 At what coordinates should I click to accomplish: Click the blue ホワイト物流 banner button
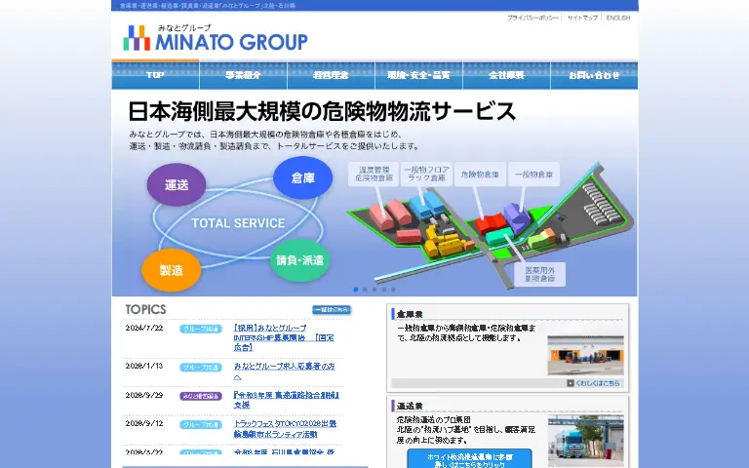point(469,458)
